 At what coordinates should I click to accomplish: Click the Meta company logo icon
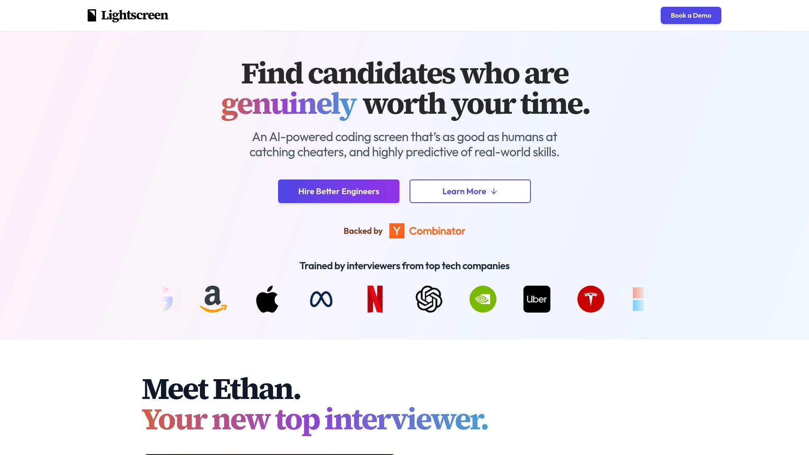(321, 299)
